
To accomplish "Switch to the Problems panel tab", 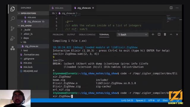I will (58, 34).
